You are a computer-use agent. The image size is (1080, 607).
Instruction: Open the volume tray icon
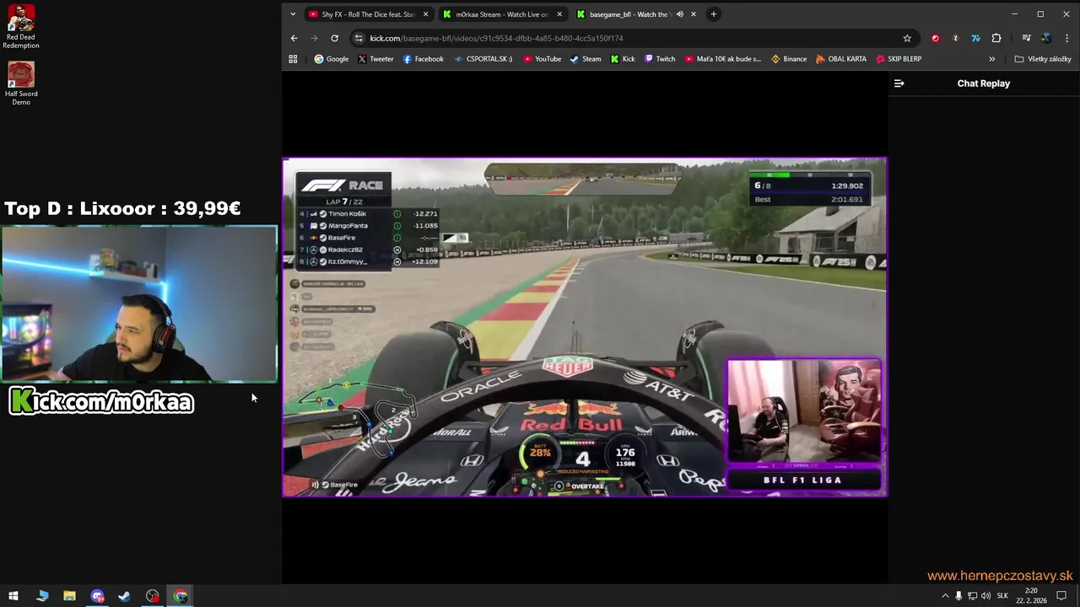[x=985, y=596]
